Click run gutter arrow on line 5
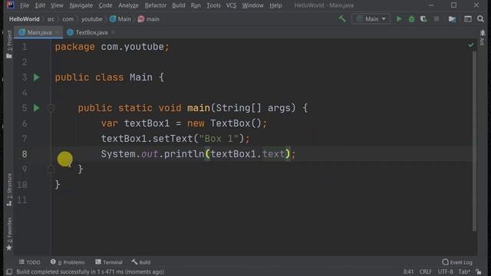The image size is (491, 276). 37,108
